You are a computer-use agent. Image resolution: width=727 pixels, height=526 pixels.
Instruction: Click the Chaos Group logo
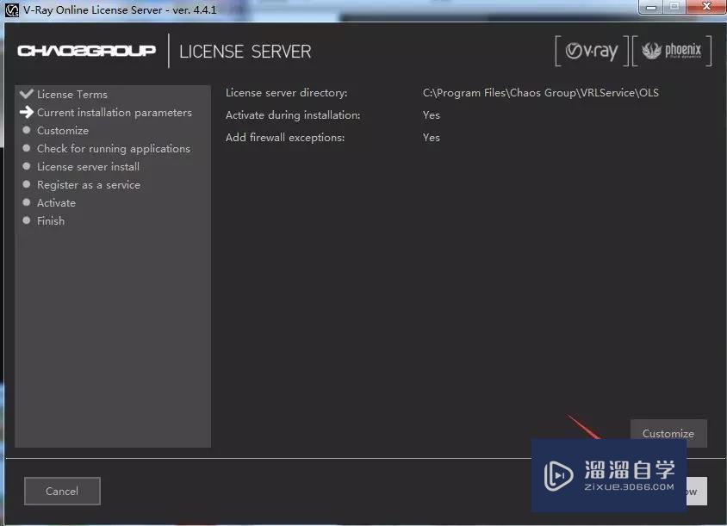click(x=87, y=51)
